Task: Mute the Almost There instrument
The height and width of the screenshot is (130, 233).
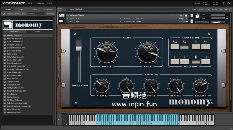Action: [x=192, y=22]
